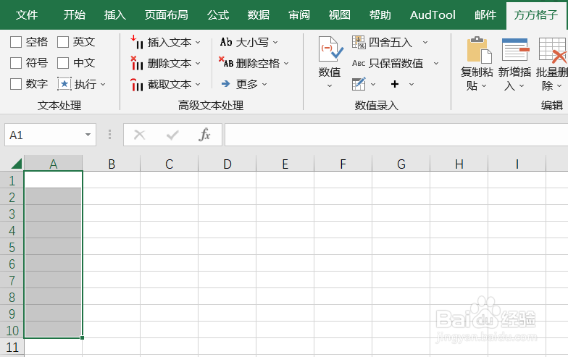Screen dimensions: 568x357
Task: Click the 执行 star icon
Action: 64,84
